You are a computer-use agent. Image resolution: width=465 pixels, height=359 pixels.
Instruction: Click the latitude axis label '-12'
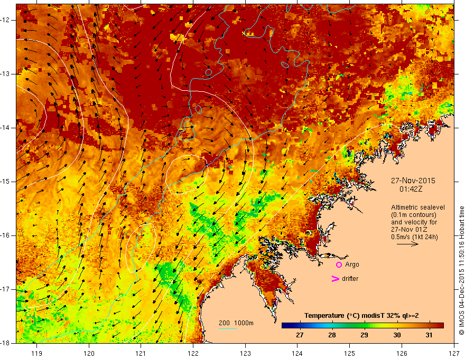click(5, 20)
